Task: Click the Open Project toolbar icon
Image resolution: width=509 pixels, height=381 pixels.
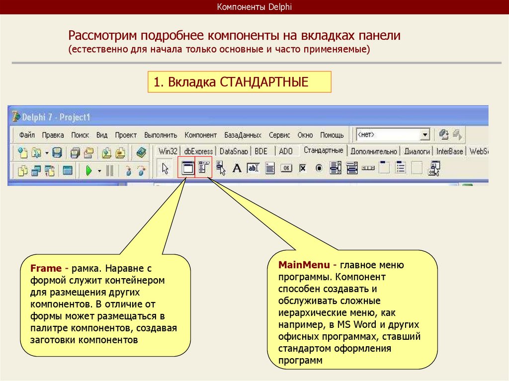Action: click(88, 152)
